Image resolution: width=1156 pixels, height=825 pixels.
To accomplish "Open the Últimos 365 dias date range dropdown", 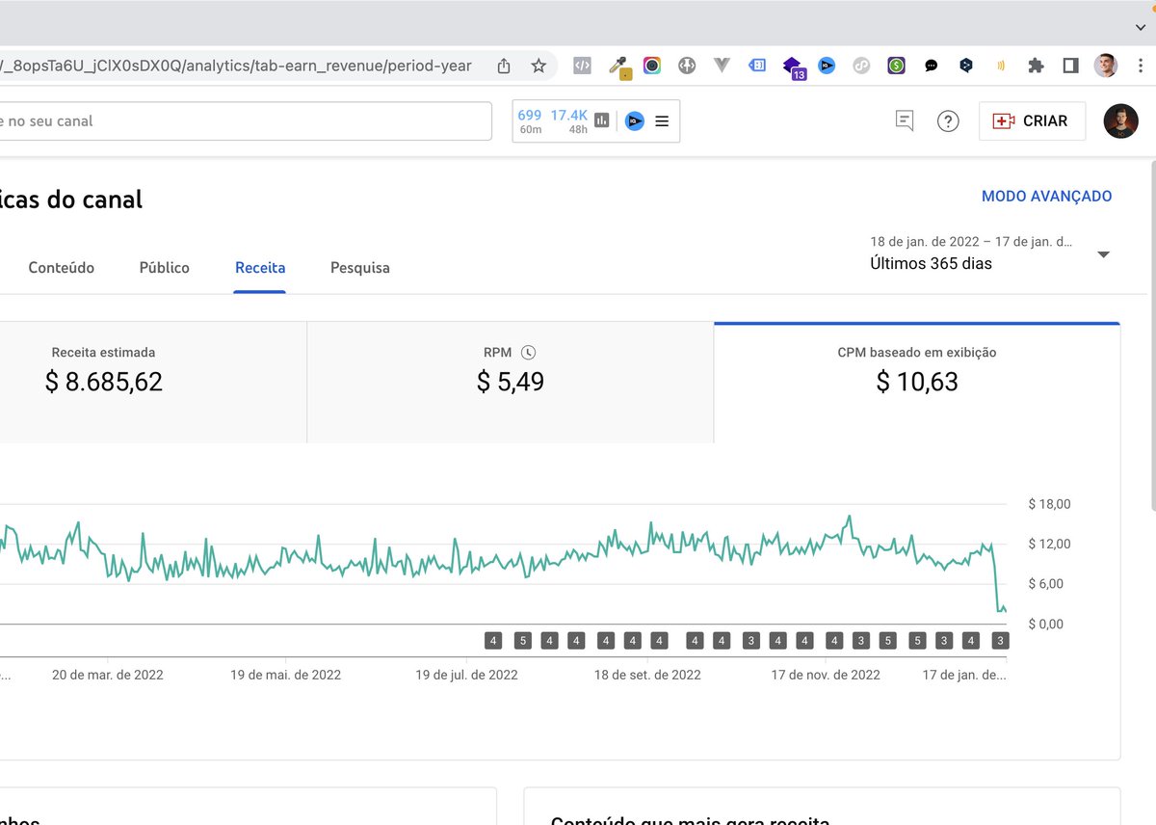I will pyautogui.click(x=990, y=253).
